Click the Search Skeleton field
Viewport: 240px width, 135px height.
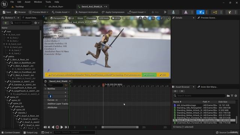tap(21, 23)
